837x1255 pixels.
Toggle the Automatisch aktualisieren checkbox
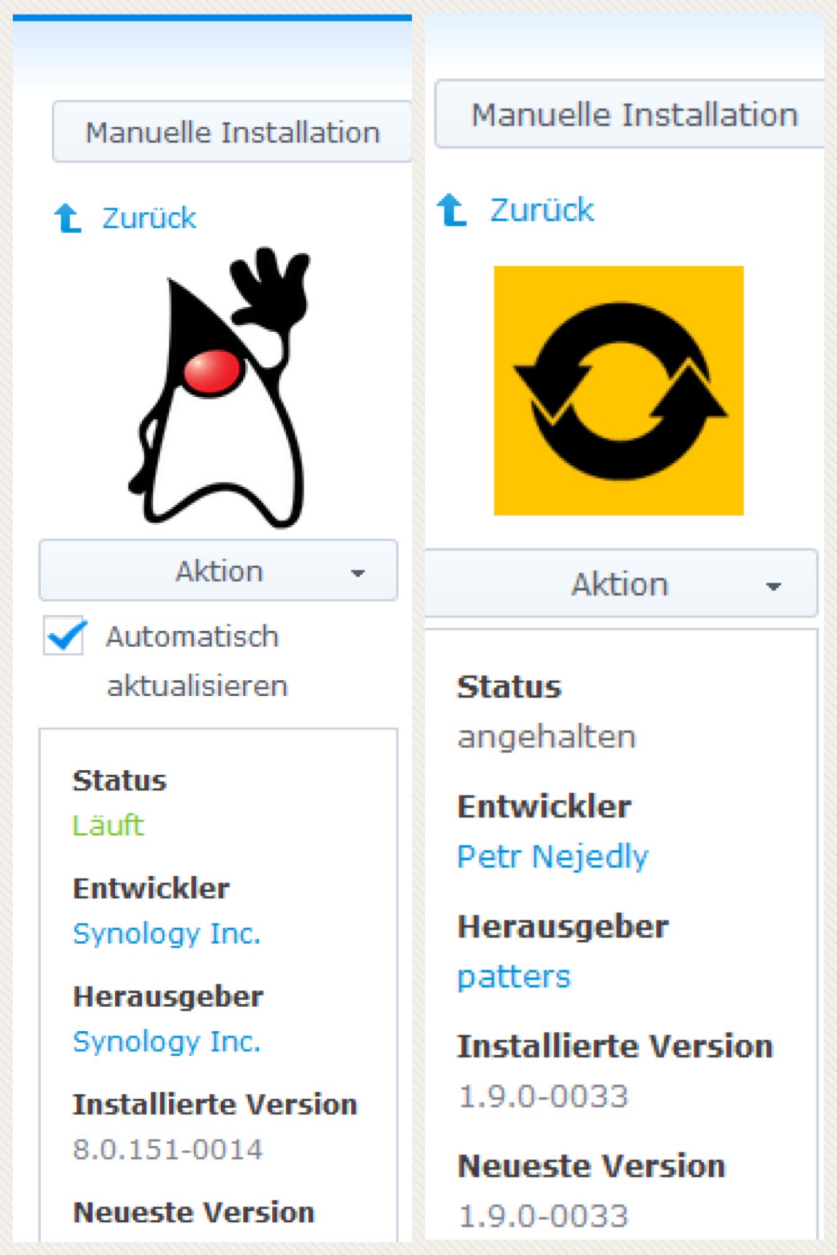click(x=64, y=636)
